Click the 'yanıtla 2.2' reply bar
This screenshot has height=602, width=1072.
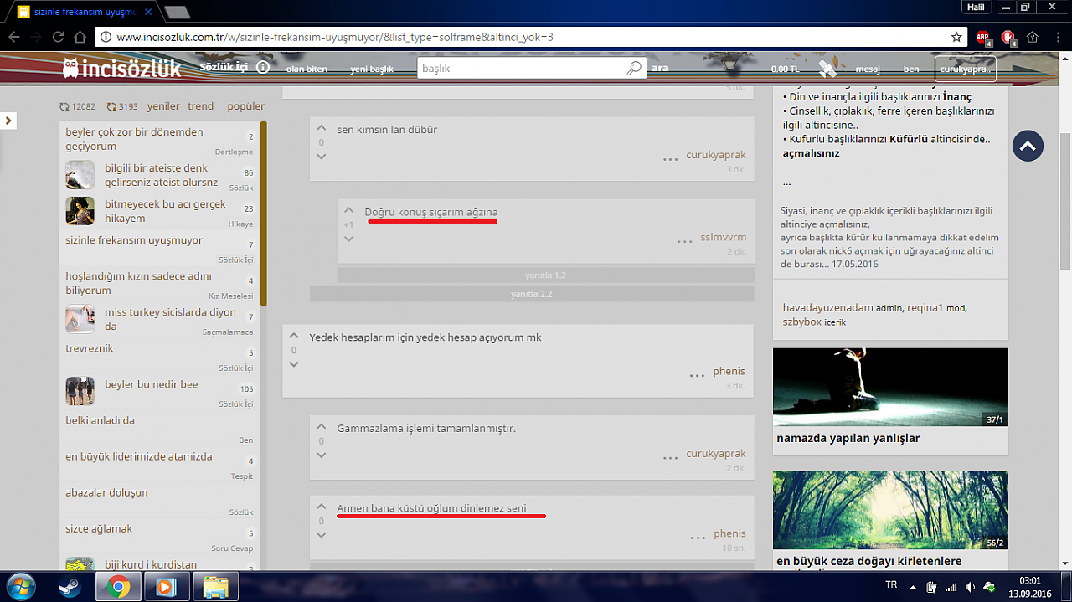(532, 294)
